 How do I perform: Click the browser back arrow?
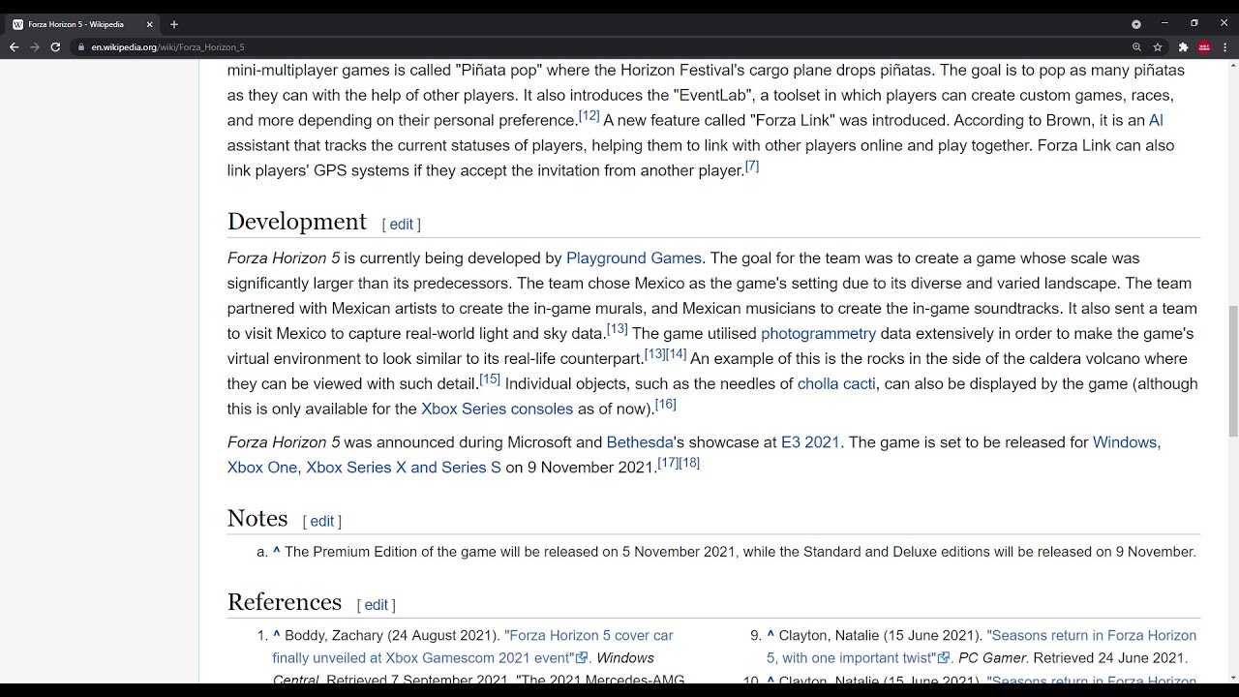(x=14, y=46)
